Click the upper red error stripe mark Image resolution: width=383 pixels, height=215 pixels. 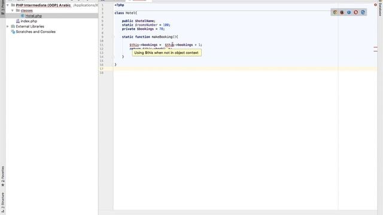point(375,47)
